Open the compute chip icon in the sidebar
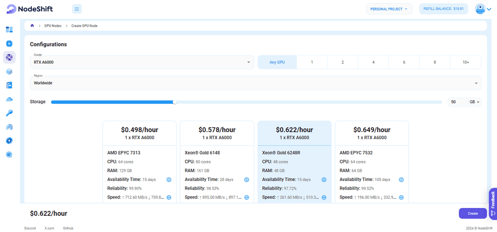The image size is (497, 232). (9, 43)
